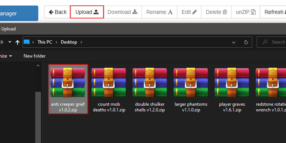Image resolution: width=286 pixels, height=143 pixels.
Task: Click the Search box in file dialog
Action: (x=271, y=42)
